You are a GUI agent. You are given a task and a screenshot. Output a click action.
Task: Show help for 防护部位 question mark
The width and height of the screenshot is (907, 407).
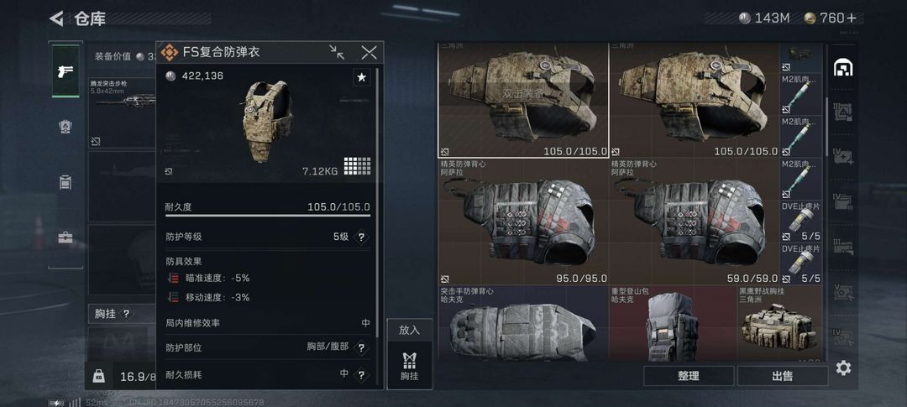(x=361, y=348)
